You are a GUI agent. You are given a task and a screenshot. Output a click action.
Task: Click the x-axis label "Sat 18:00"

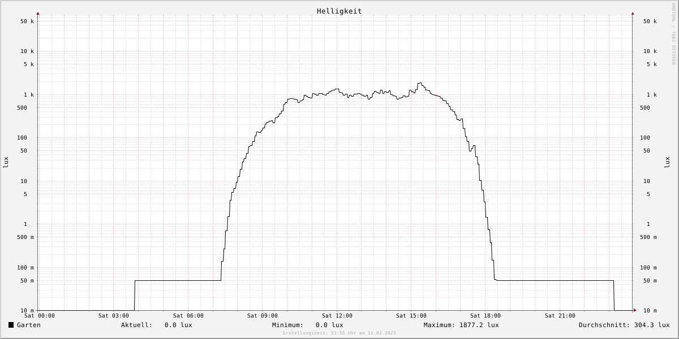pyautogui.click(x=485, y=316)
